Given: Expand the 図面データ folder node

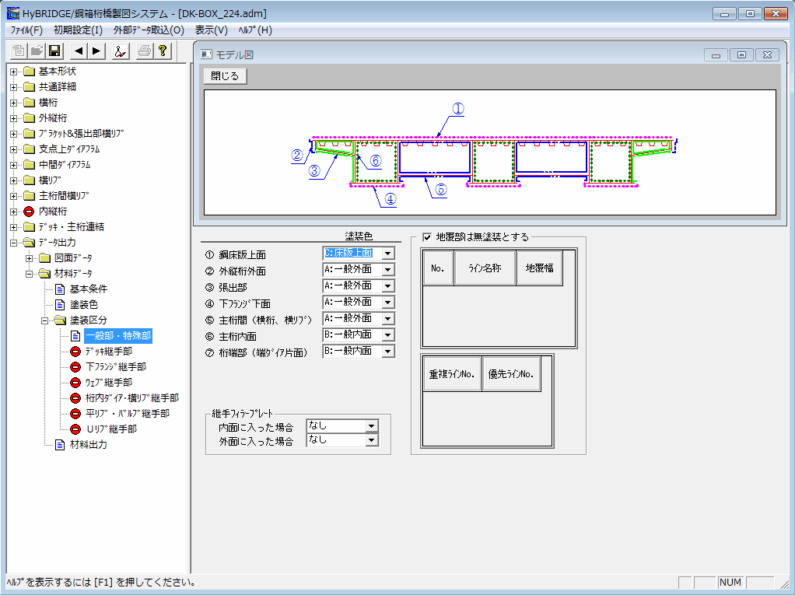Looking at the screenshot, I should tap(30, 258).
